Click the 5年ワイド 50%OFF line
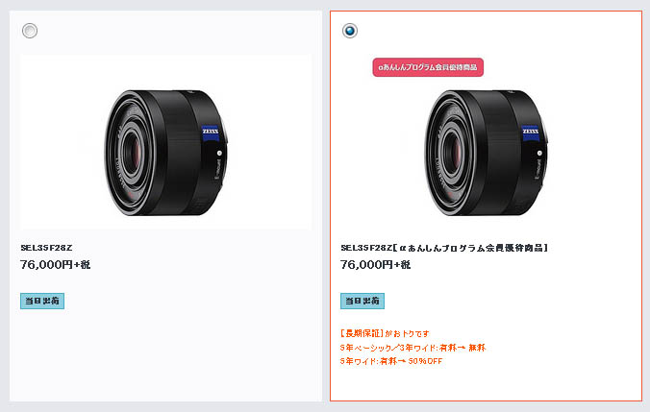This screenshot has height=412, width=650. tap(391, 361)
